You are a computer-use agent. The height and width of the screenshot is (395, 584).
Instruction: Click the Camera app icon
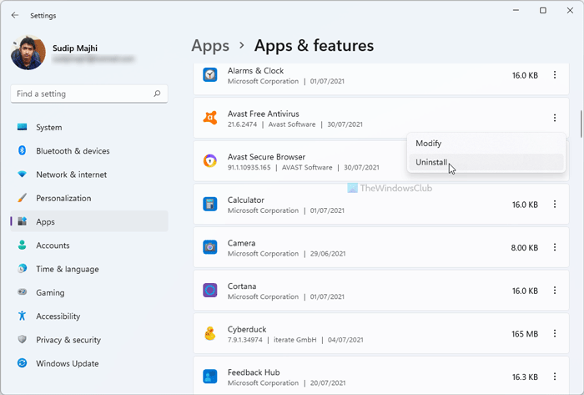point(210,247)
